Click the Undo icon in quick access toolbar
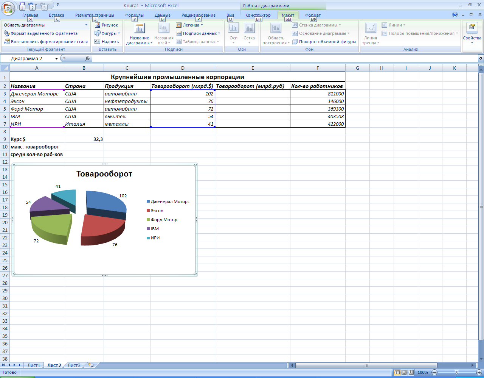484x378 pixels. (31, 5)
